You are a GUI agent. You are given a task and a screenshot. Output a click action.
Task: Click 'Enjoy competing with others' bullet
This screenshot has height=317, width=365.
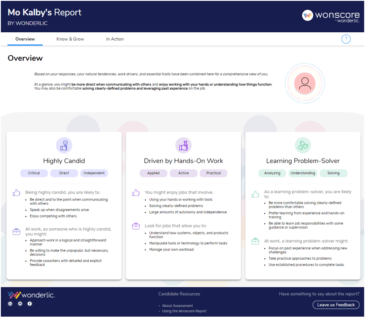53,216
